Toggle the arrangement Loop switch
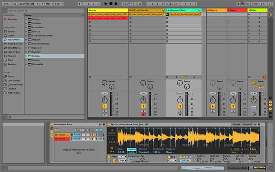This screenshot has width=275, height=172. tap(172, 4)
